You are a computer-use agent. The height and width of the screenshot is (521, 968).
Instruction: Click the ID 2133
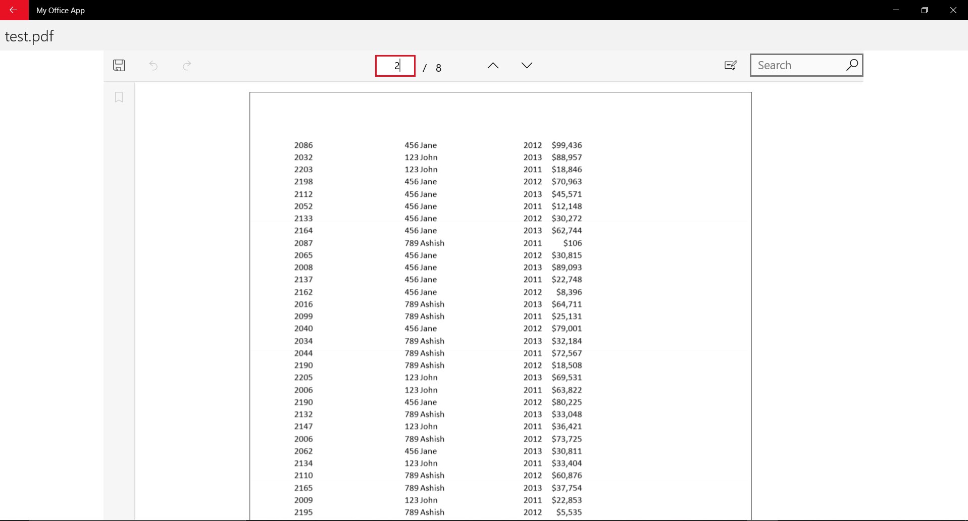point(303,218)
